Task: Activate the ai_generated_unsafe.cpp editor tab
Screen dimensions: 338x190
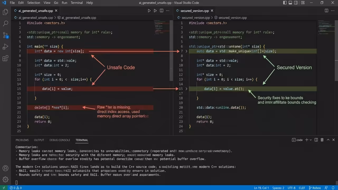Action: (x=35, y=11)
